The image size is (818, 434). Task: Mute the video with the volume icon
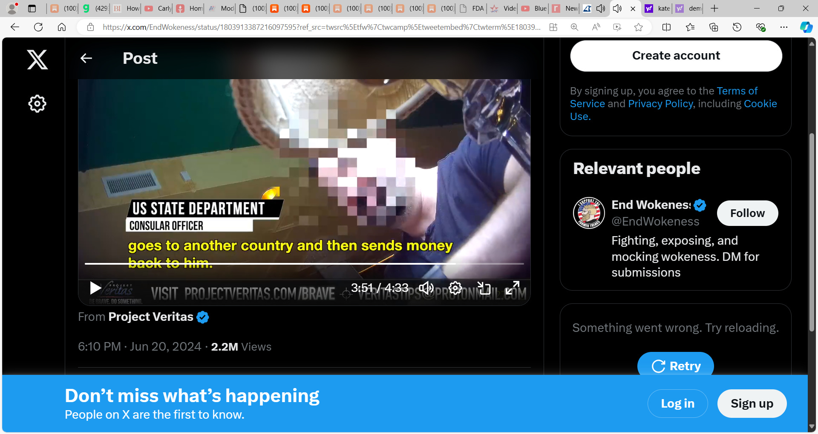coord(426,288)
